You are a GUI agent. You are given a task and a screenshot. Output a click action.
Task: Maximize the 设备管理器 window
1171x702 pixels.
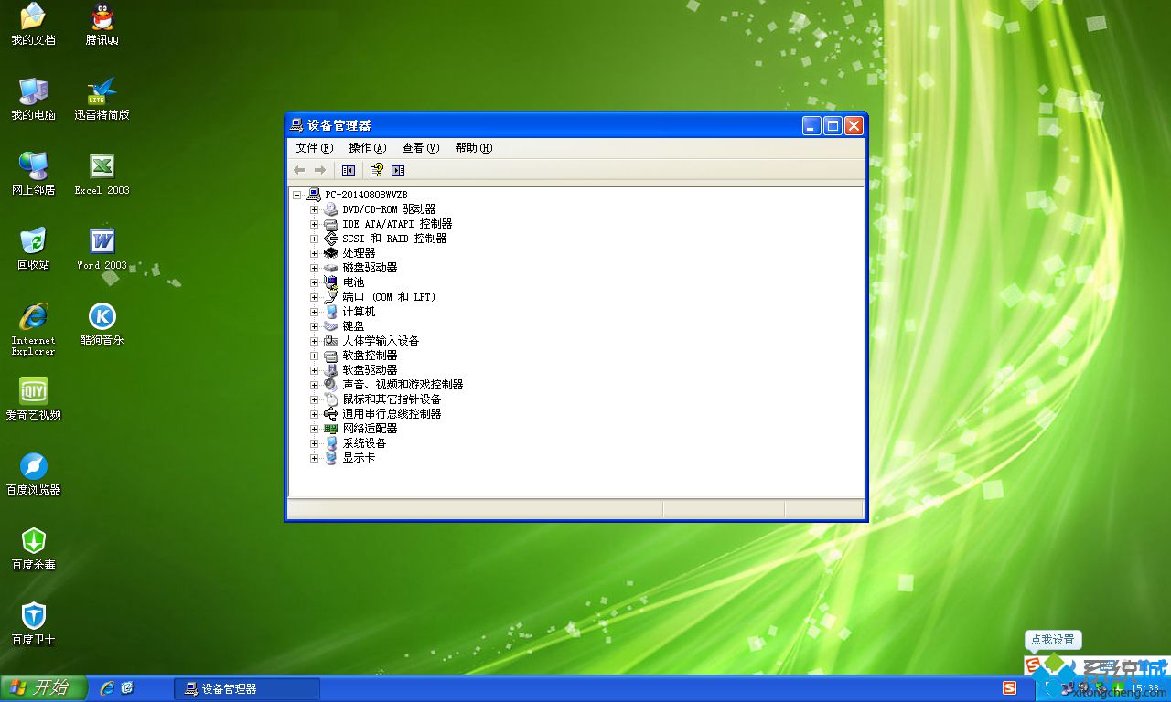pyautogui.click(x=833, y=126)
